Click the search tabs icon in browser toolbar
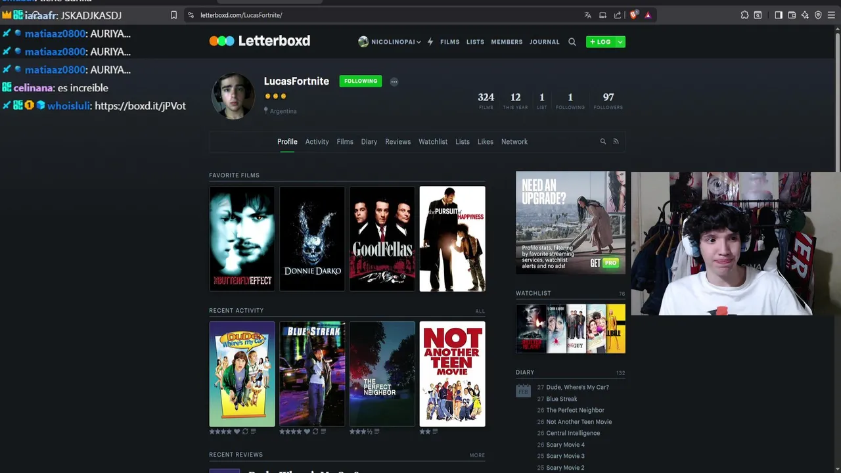The image size is (841, 473). coord(758,15)
